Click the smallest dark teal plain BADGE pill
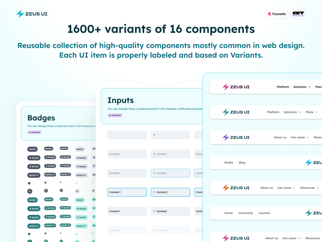The height and width of the screenshot is (242, 322). [64, 199]
